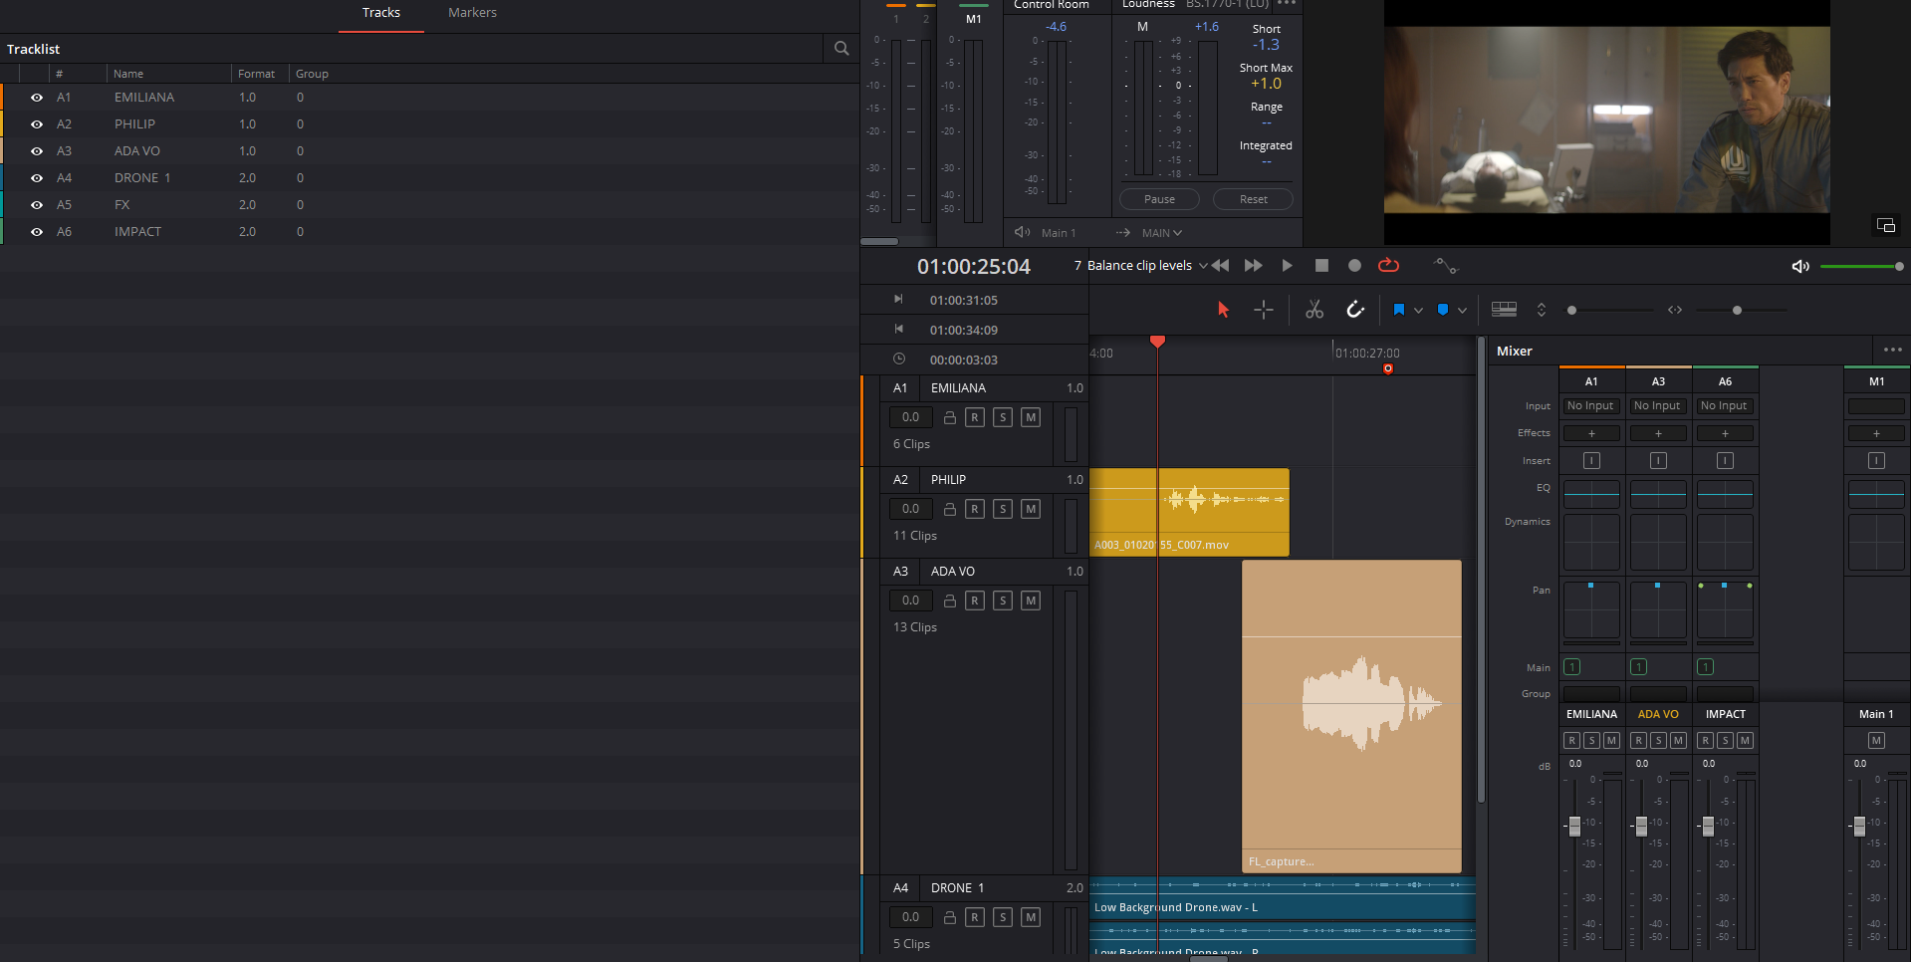The image size is (1911, 962).
Task: Solo the IMPACT channel in mixer
Action: (x=1725, y=740)
